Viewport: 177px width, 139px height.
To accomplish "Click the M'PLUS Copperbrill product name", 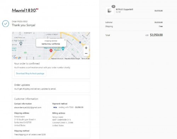I will 125,9.
